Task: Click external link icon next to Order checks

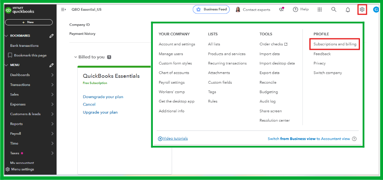Action: click(x=286, y=45)
